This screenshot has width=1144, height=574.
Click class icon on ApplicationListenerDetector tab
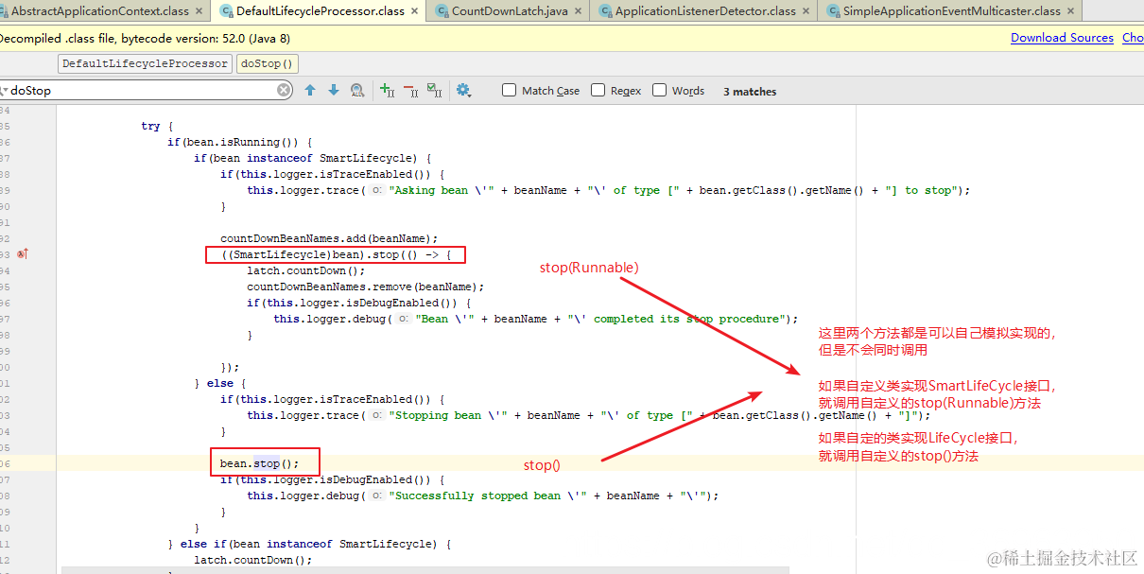[603, 11]
